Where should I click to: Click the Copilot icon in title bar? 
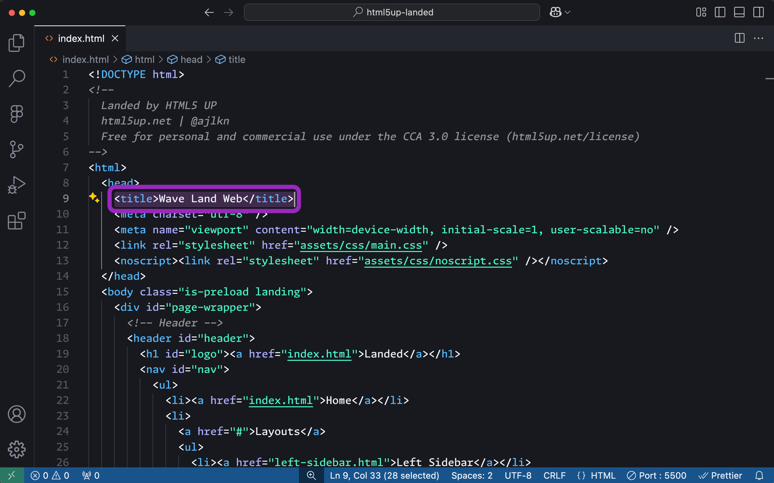(x=555, y=12)
